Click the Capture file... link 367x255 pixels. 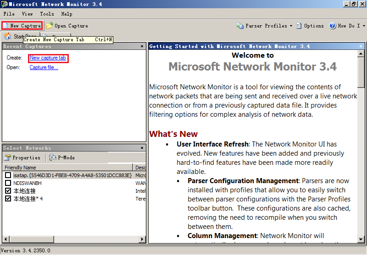[x=44, y=67]
